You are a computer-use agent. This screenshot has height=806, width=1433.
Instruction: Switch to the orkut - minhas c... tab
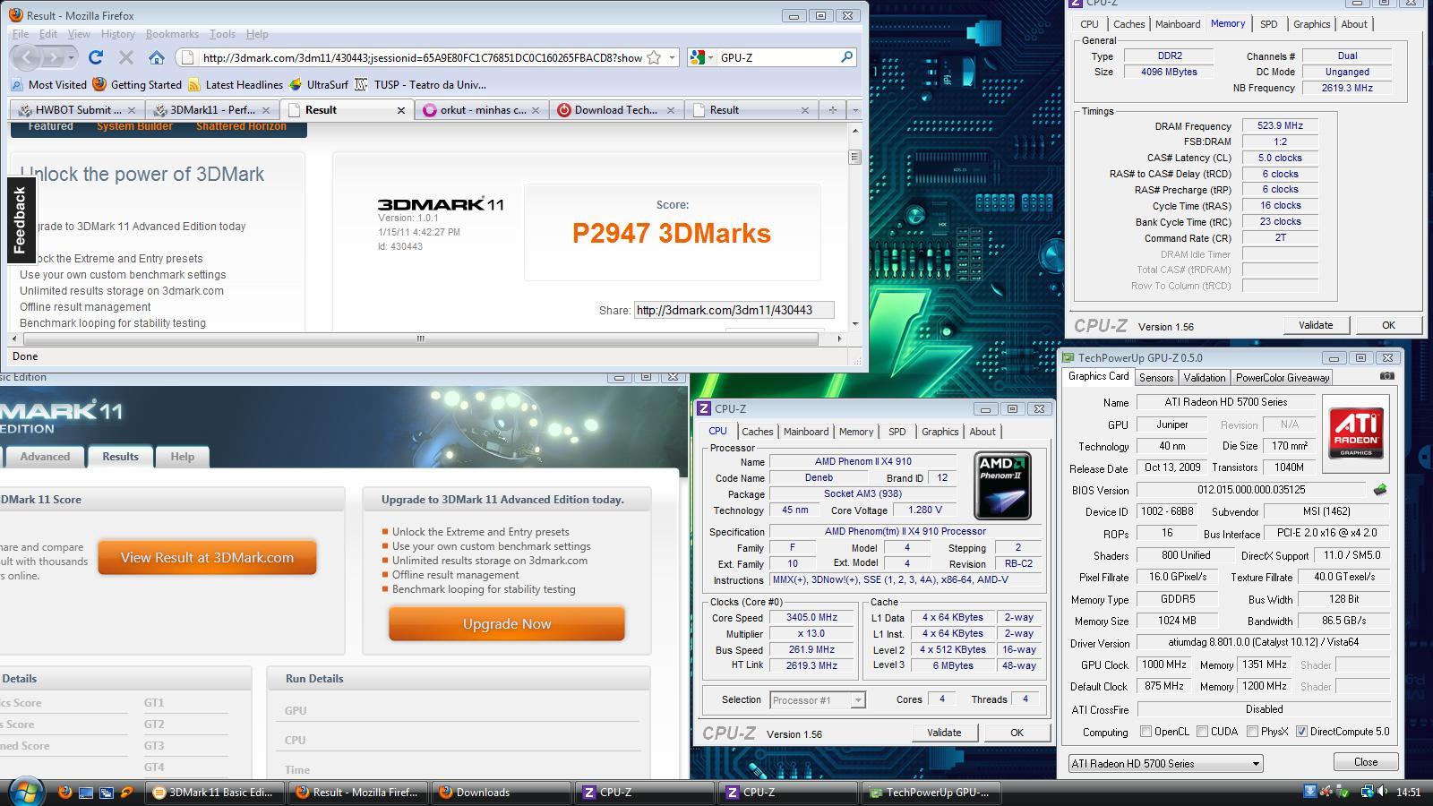point(482,110)
